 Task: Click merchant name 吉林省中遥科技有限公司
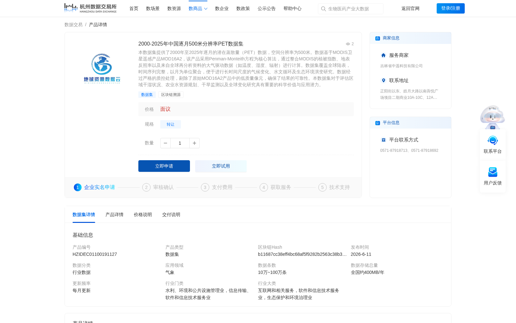tap(402, 66)
